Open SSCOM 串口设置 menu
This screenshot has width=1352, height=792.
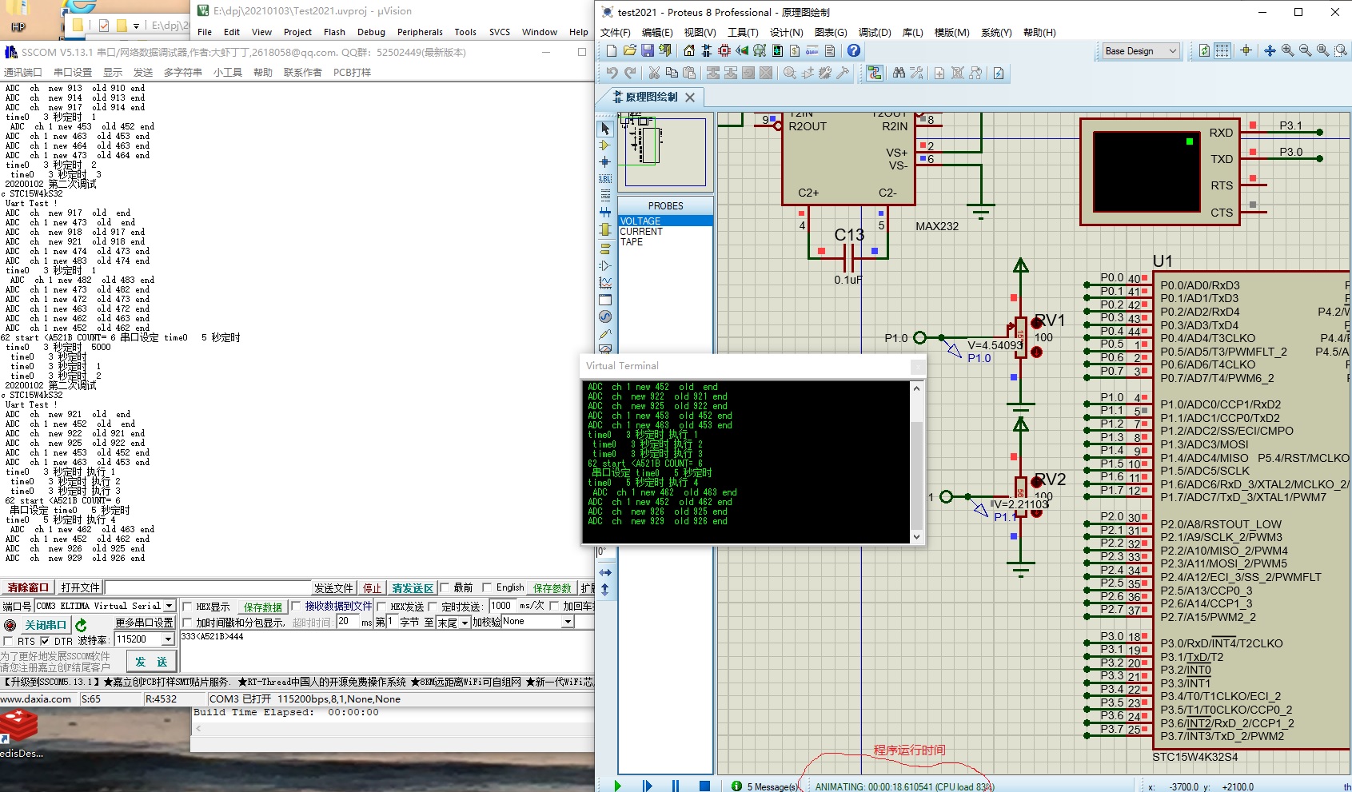coord(73,72)
